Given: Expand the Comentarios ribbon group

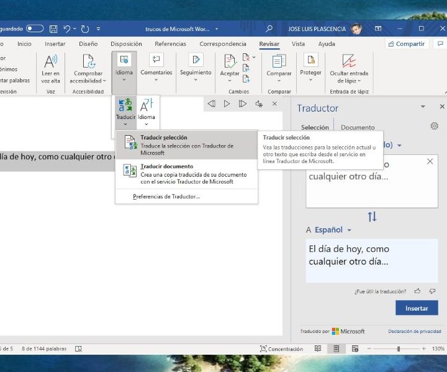Looking at the screenshot, I should (x=156, y=68).
